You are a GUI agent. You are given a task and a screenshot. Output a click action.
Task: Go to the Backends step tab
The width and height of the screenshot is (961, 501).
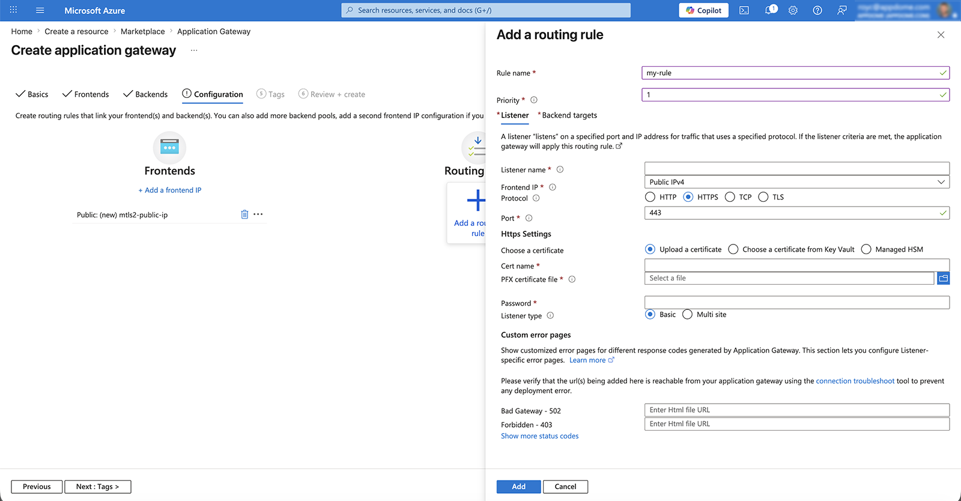coord(145,94)
